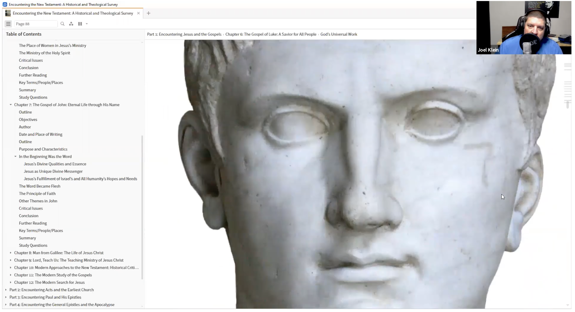Screen dimensions: 575x312
Task: Go to The Word Became Flesh section
Action: pyautogui.click(x=39, y=186)
